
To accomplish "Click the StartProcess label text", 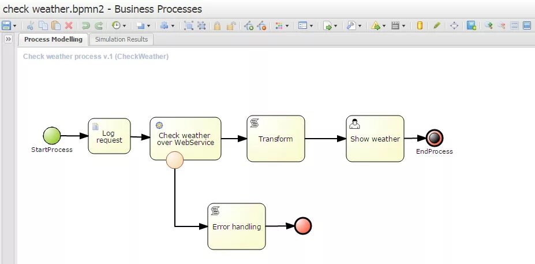I will point(52,150).
